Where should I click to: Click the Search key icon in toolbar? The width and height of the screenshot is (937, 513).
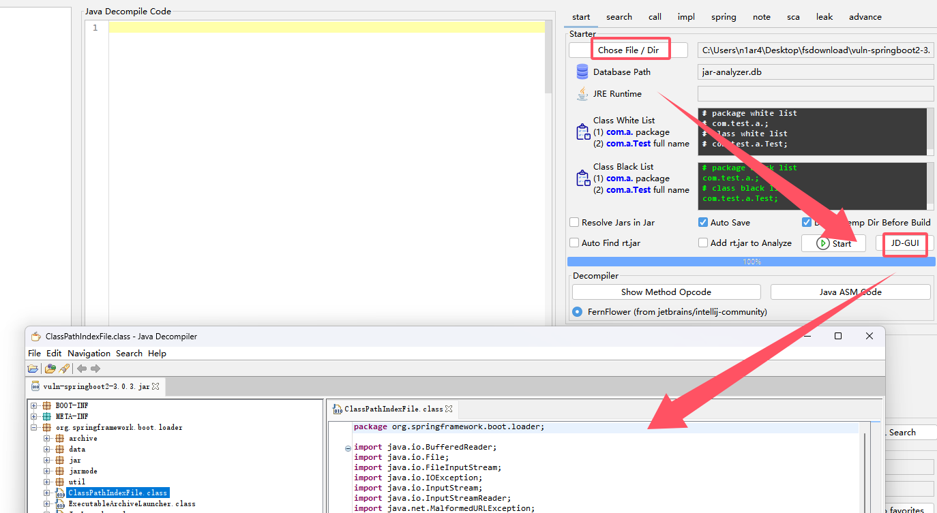pyautogui.click(x=64, y=369)
